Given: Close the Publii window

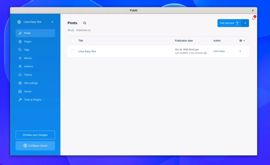Looking at the screenshot, I should (x=253, y=11).
